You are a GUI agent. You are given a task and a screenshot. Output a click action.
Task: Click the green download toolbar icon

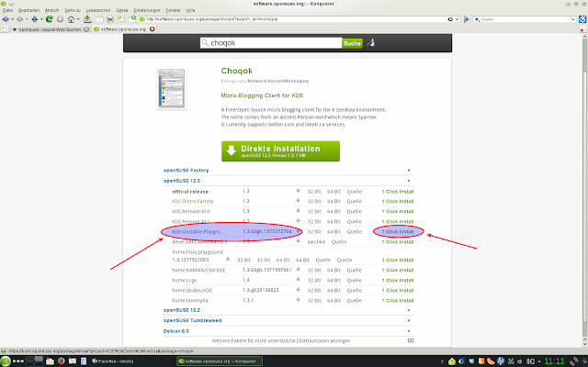tap(87, 19)
